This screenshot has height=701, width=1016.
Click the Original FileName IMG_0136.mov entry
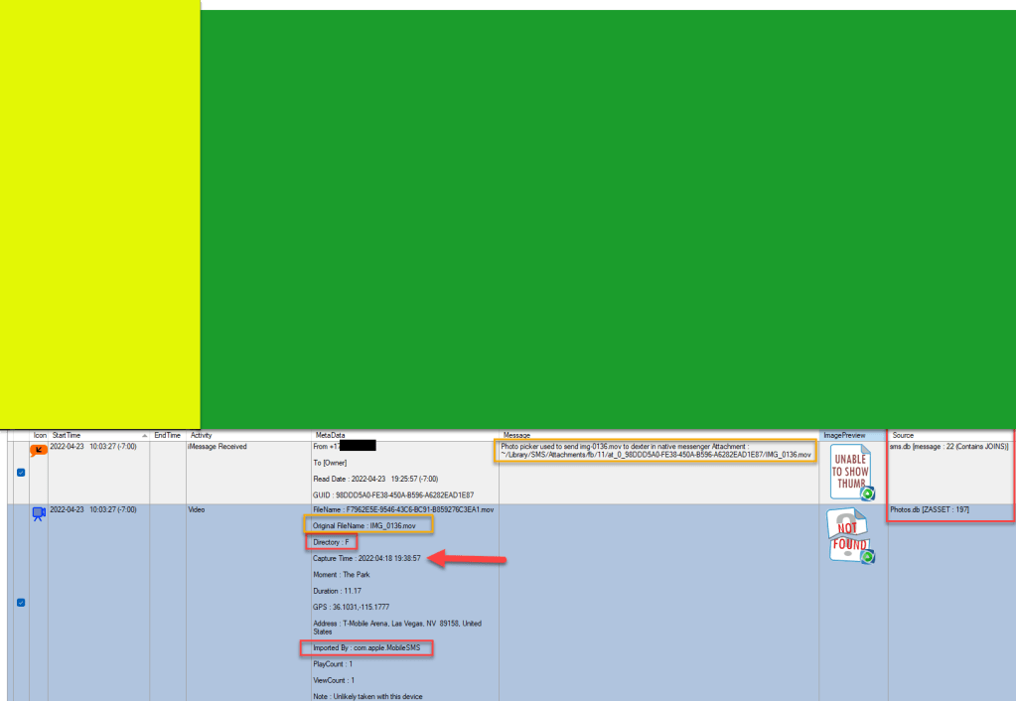[x=371, y=524]
